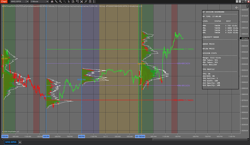Click the TPO Width: 100 line
This screenshot has height=145, width=250.
pyautogui.click(x=210, y=81)
